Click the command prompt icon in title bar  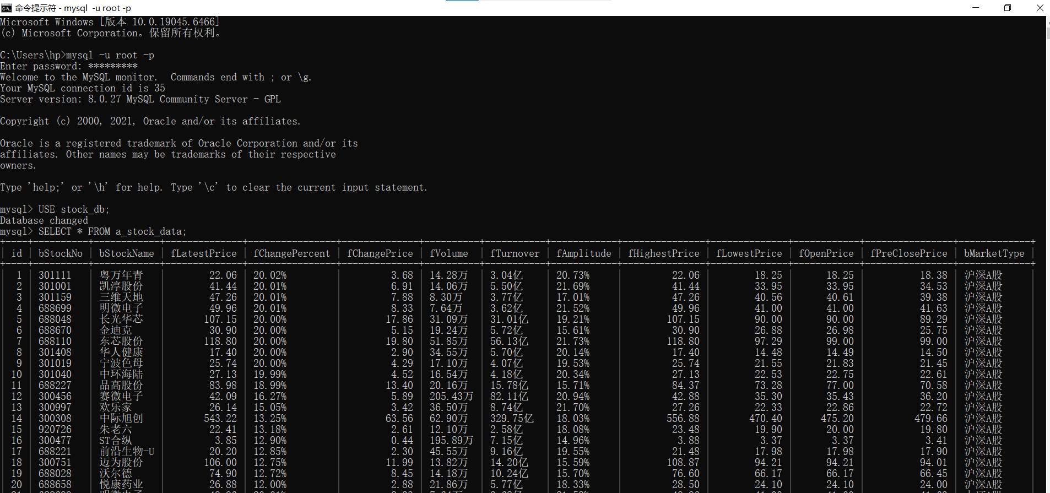(7, 8)
